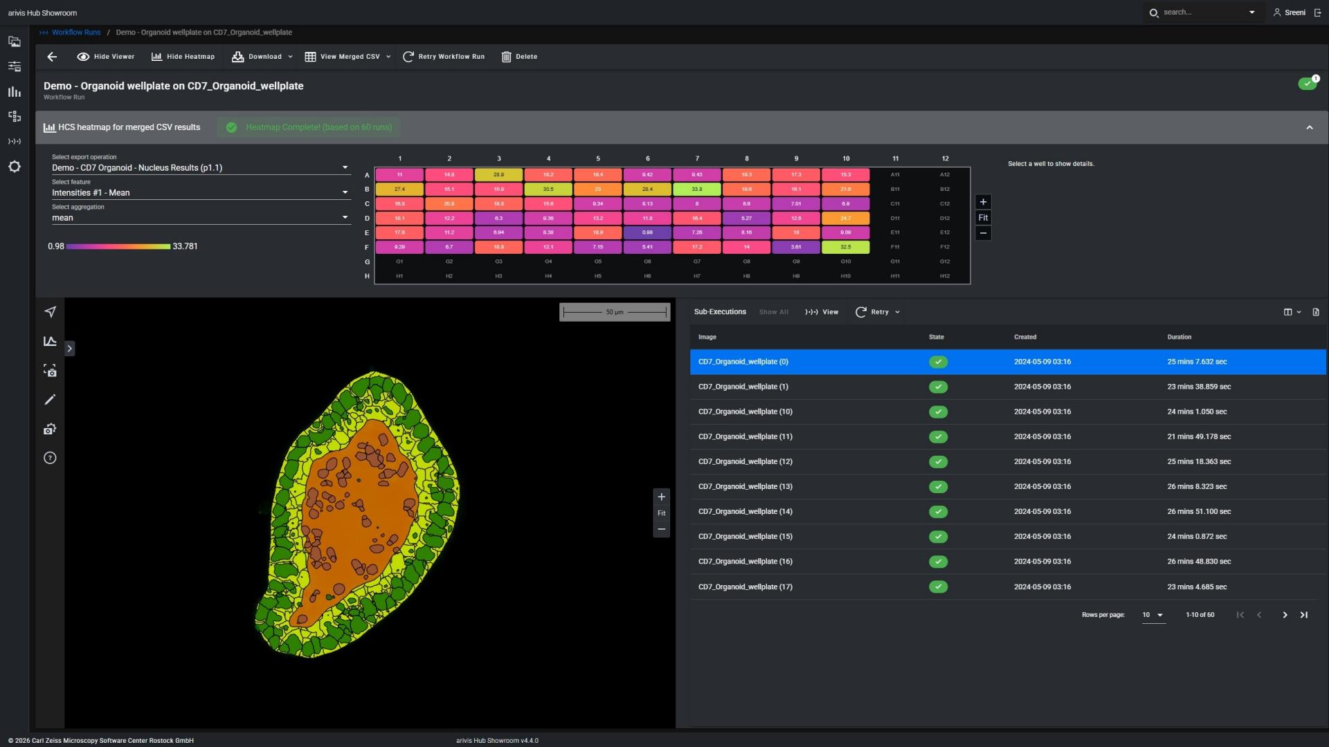Image resolution: width=1329 pixels, height=747 pixels.
Task: Select heatmap well B7 with value 33.8
Action: 697,189
